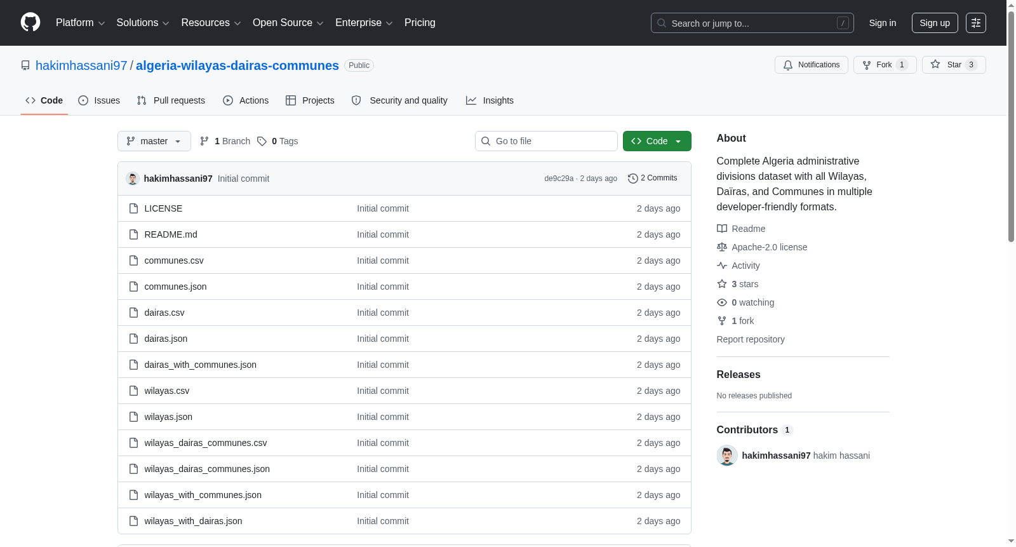View the 0 Tags link
Viewport: 1016px width, 547px height.
[x=277, y=141]
